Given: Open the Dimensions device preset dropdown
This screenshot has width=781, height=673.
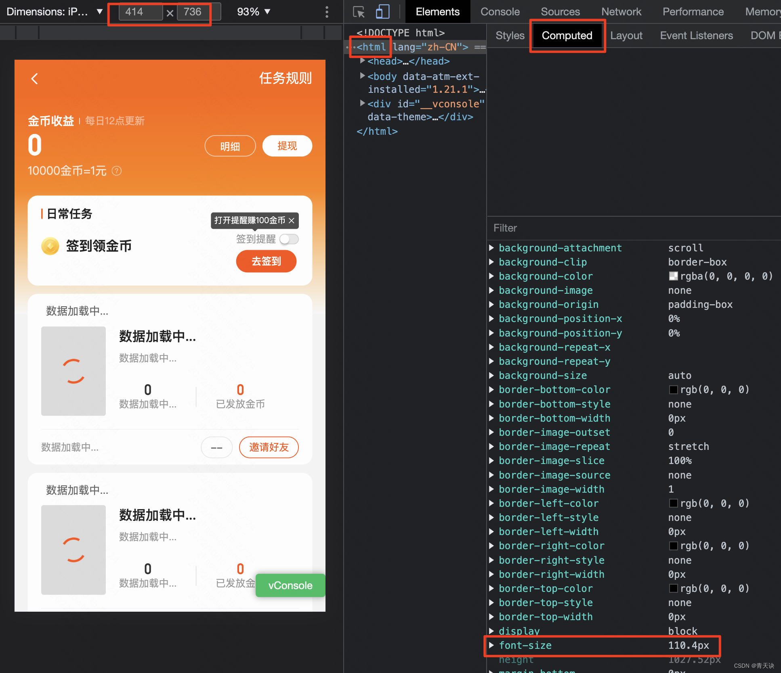Looking at the screenshot, I should 99,12.
